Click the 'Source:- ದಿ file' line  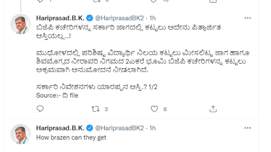tap(57, 95)
